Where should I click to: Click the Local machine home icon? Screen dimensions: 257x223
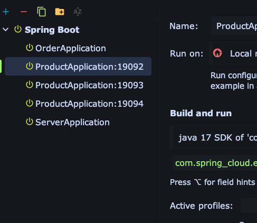[217, 53]
